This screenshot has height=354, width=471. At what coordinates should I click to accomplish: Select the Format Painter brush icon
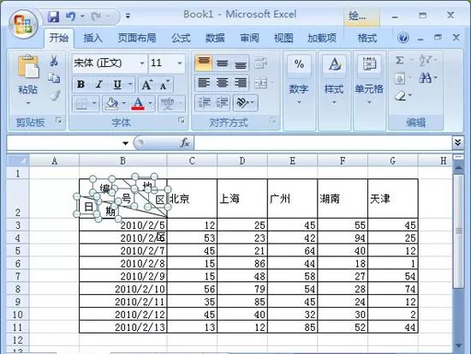pos(55,96)
